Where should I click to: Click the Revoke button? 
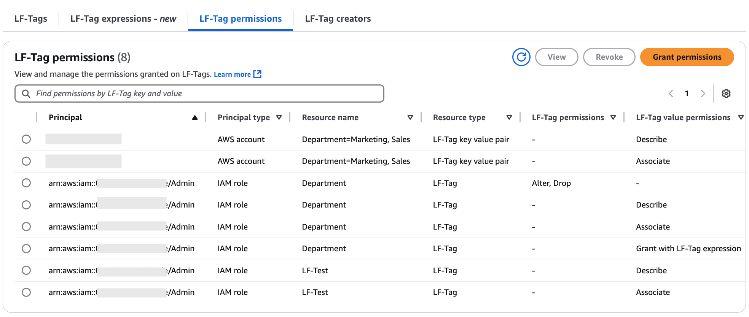609,57
